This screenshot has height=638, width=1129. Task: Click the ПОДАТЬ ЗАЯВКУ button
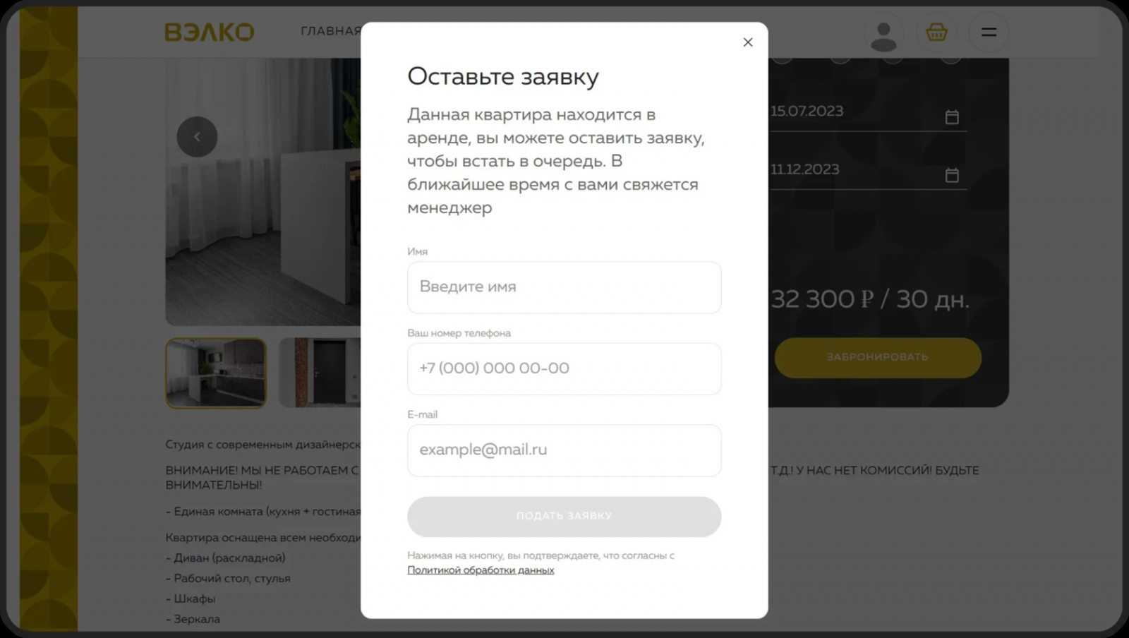(x=564, y=517)
